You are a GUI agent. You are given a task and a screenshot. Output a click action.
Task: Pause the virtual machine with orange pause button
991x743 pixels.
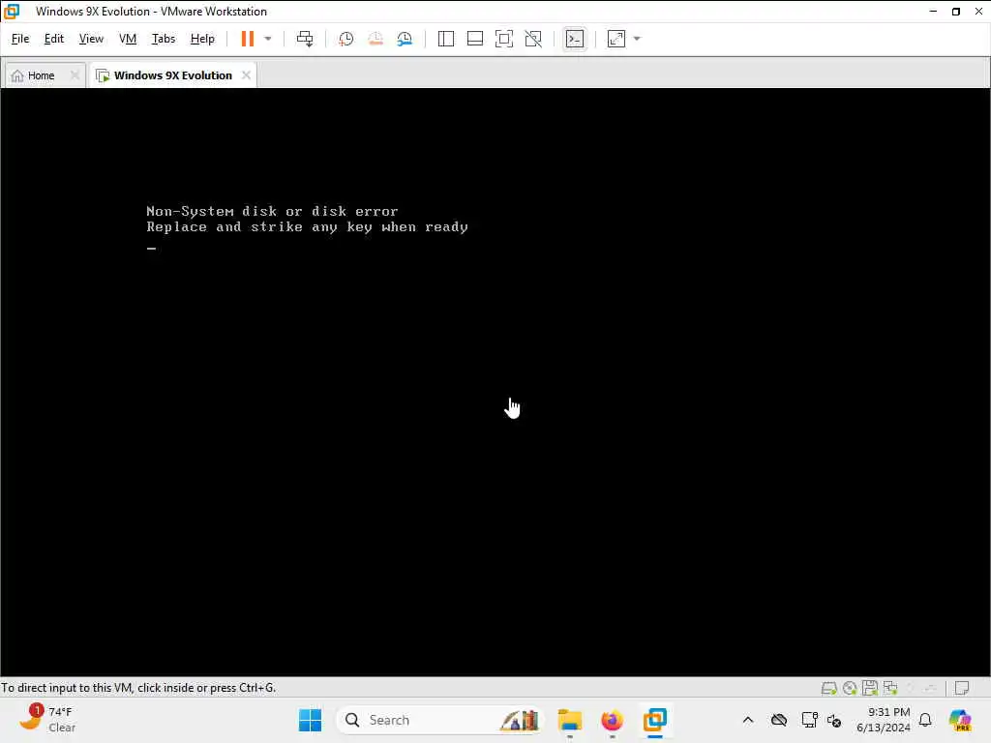point(247,39)
